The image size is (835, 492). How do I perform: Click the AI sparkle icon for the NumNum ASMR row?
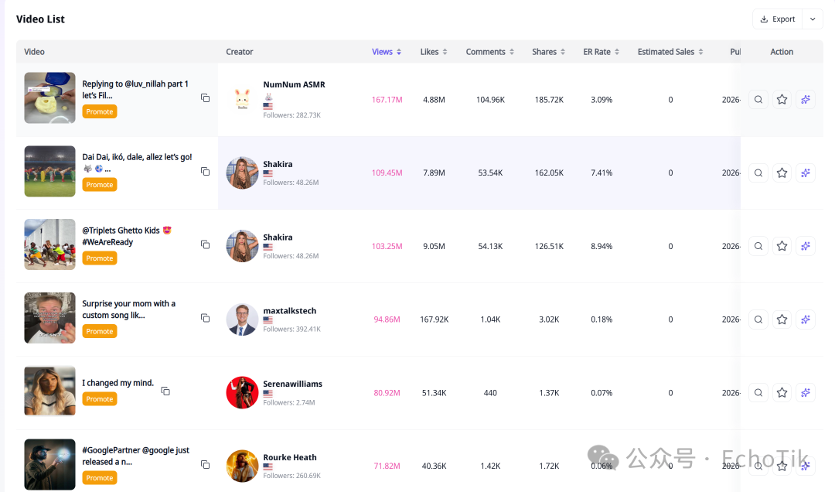point(805,100)
